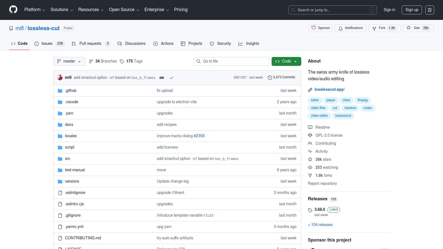This screenshot has height=249, width=443.
Task: Click the docs folder icon
Action: [x=60, y=125]
